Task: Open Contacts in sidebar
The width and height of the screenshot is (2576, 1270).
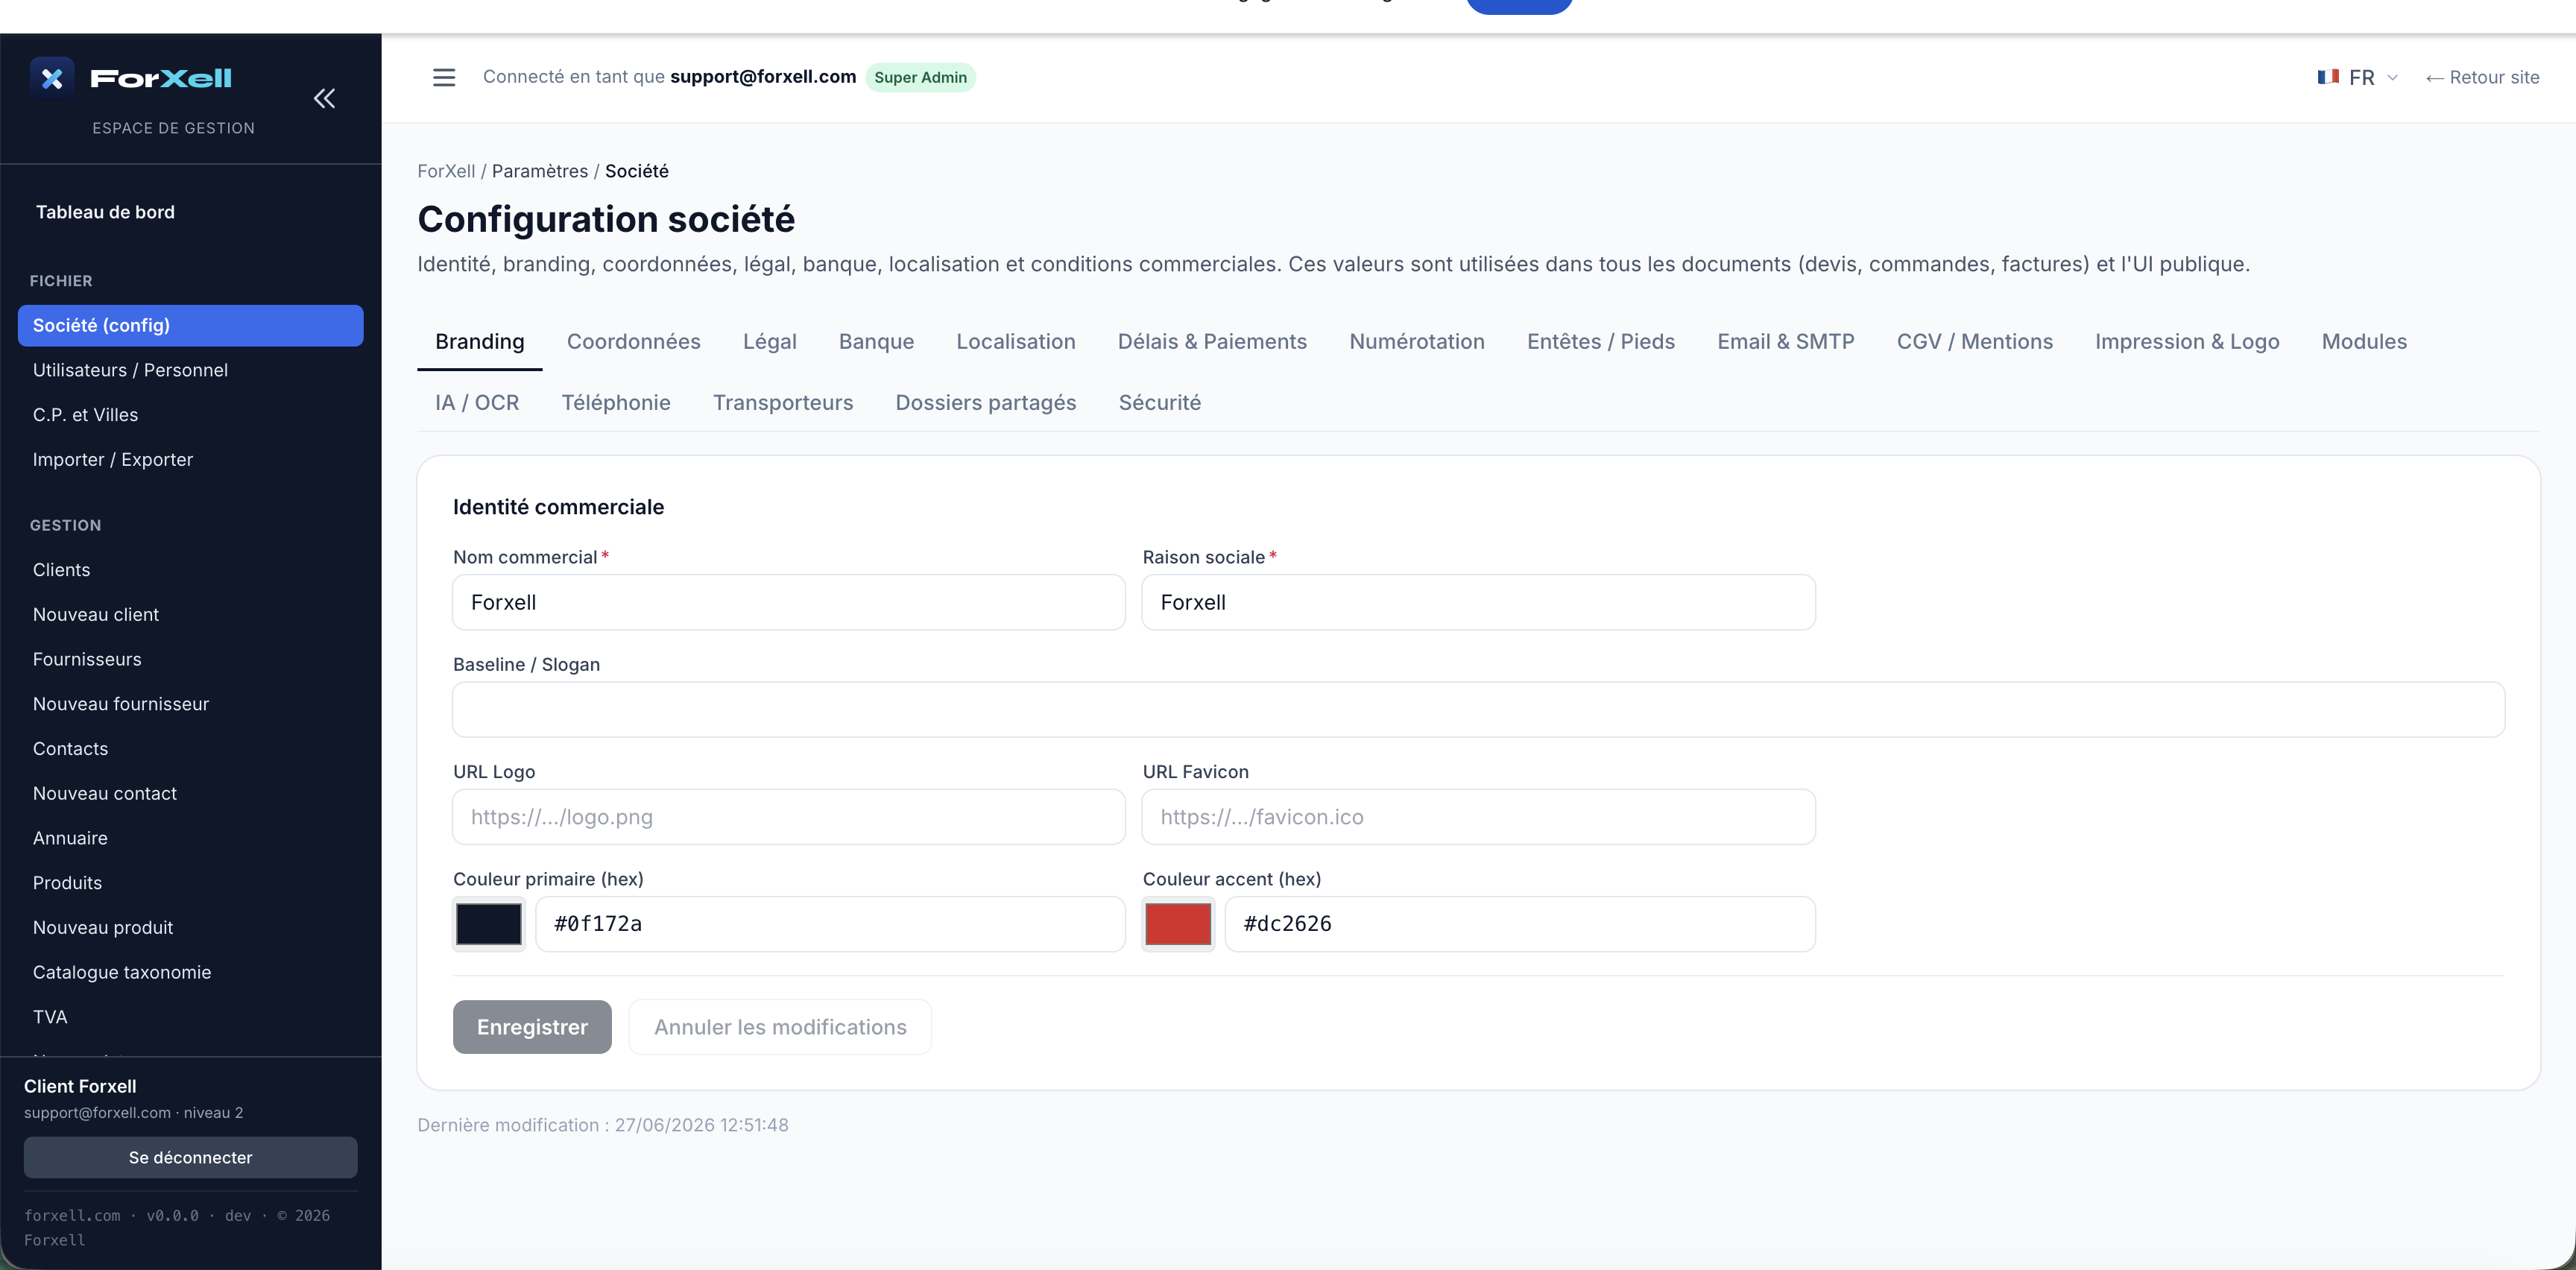Action: [x=190, y=748]
